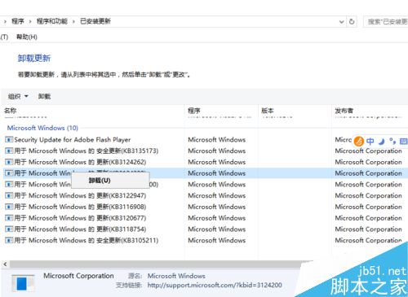Click Microsoft Windows program cell of KB3122947
The height and width of the screenshot is (297, 408).
(216, 195)
